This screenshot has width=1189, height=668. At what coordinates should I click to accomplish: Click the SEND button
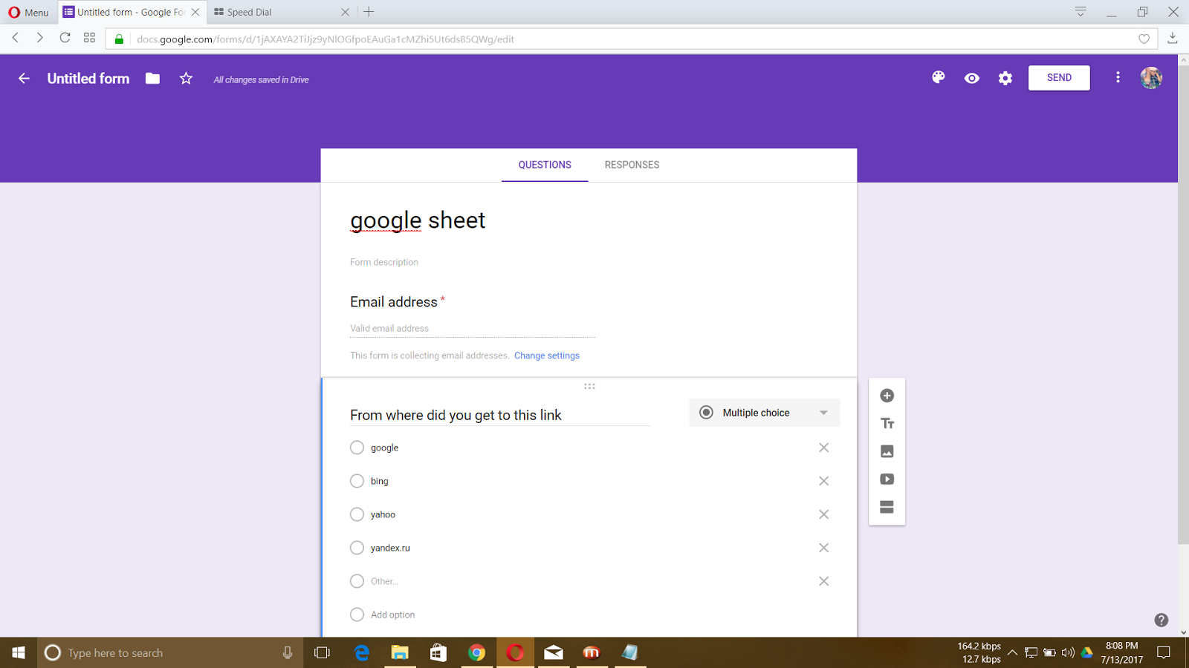1059,78
